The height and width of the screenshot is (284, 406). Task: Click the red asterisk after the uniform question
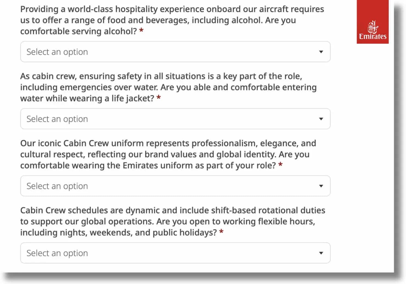(280, 165)
